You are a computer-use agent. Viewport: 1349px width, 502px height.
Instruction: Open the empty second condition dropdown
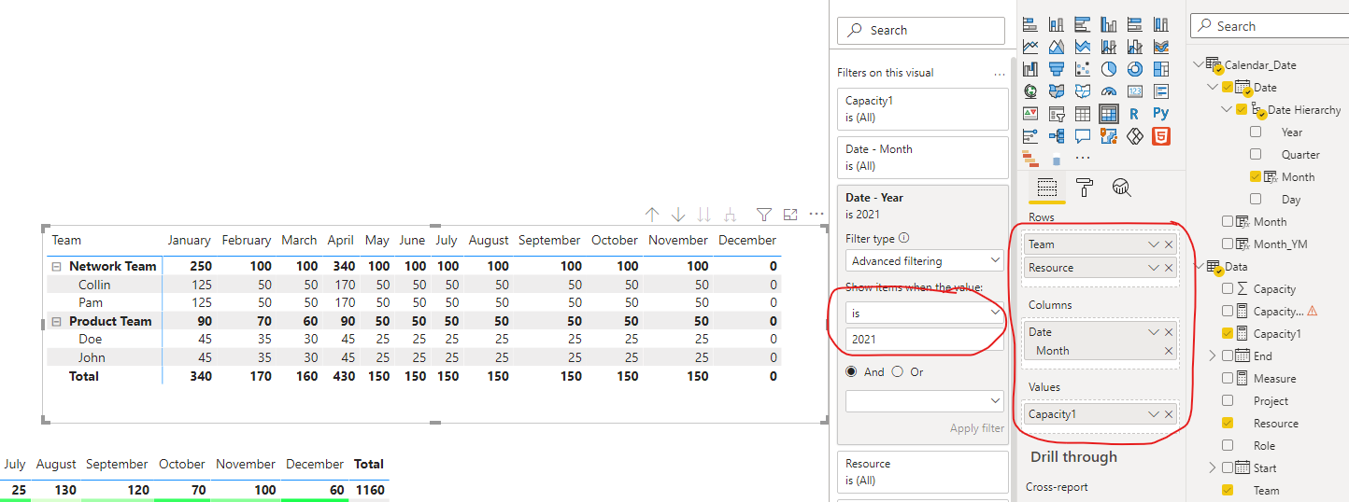tap(925, 400)
